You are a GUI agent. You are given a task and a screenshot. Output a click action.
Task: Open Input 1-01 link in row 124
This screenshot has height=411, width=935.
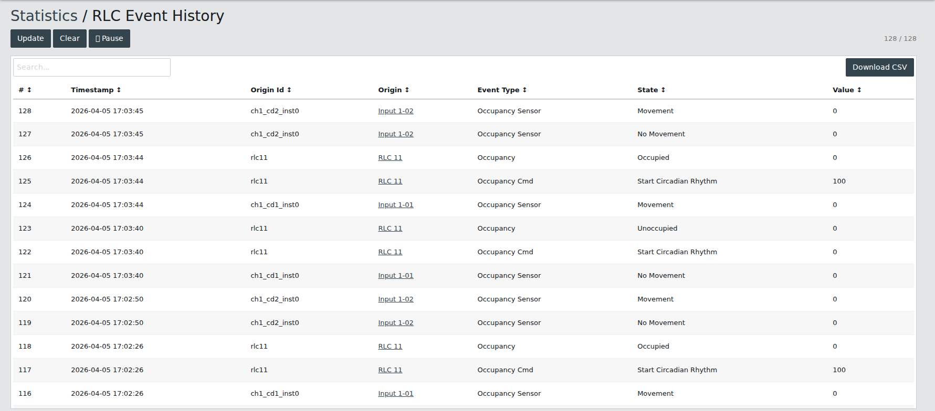click(x=396, y=204)
